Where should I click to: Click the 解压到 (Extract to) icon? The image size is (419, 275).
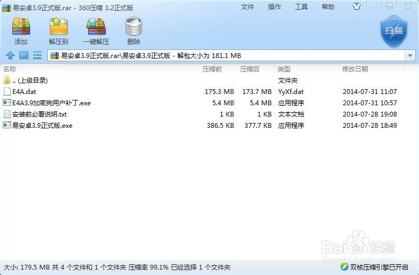59,26
